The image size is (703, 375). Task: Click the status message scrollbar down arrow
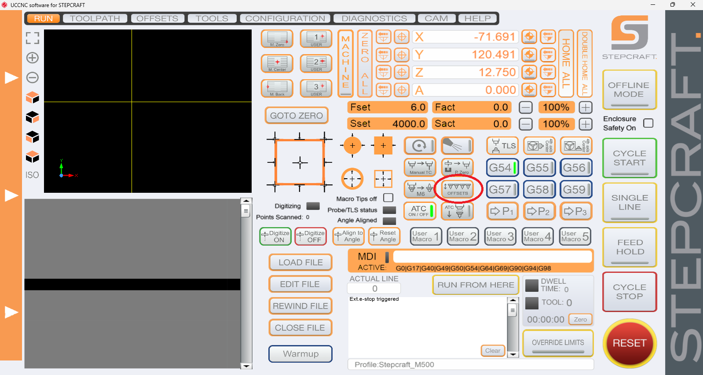tap(513, 354)
